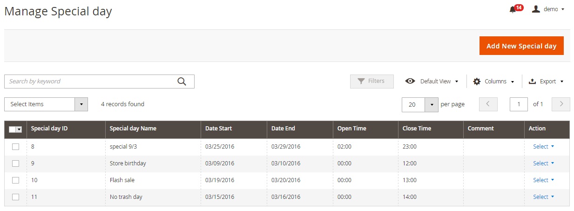Open the Filters button

371,81
